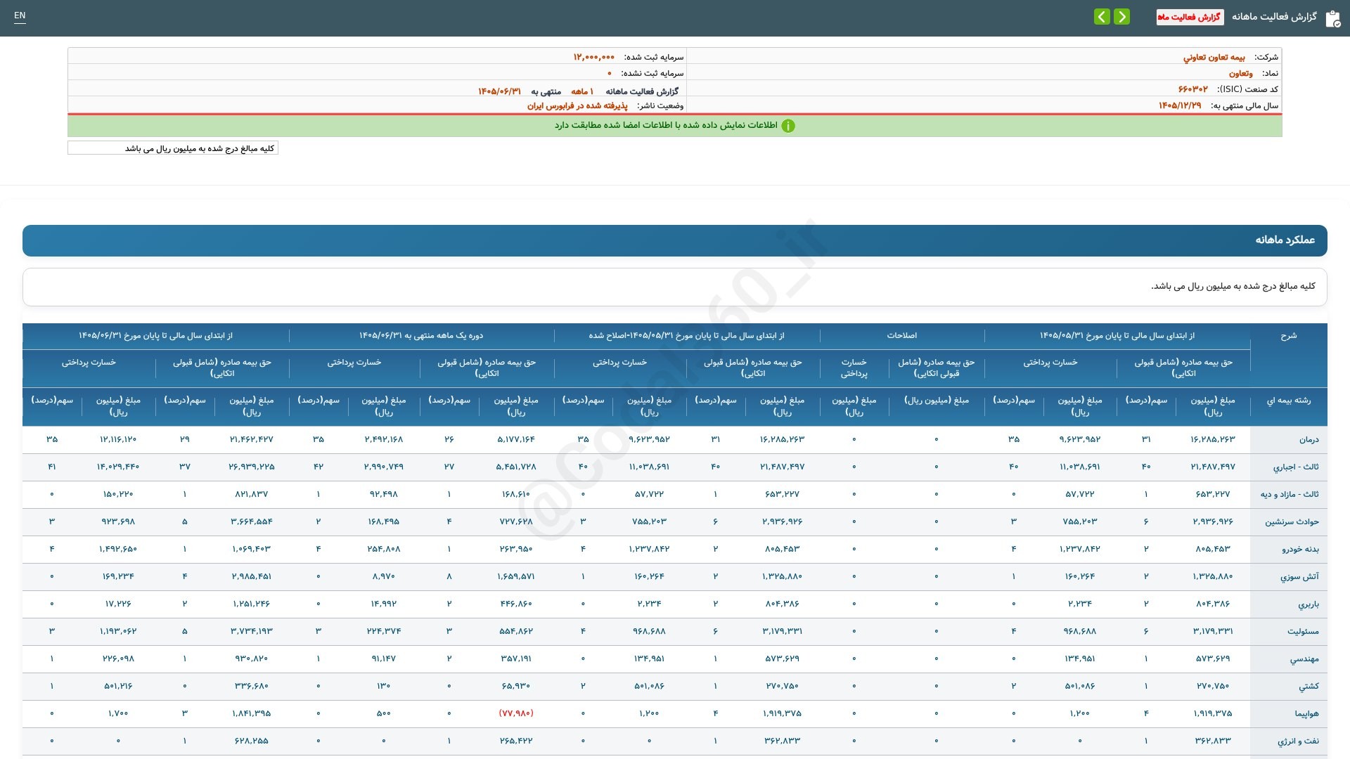Click the ISIC industry code ۶۶۰۳۰۲
The width and height of the screenshot is (1350, 759).
1192,89
